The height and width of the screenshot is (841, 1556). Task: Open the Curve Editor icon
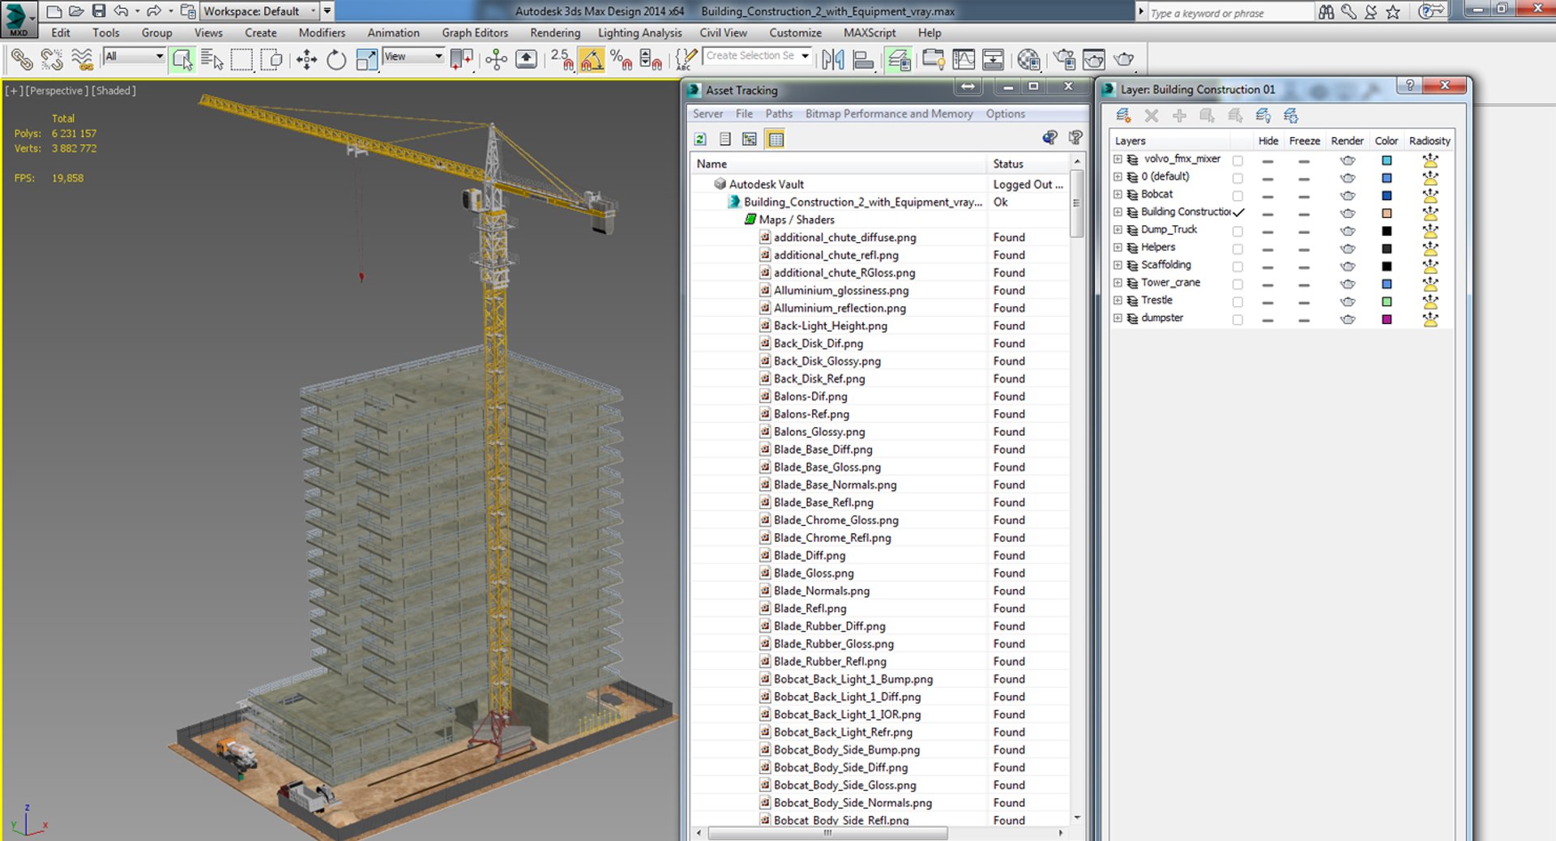964,59
